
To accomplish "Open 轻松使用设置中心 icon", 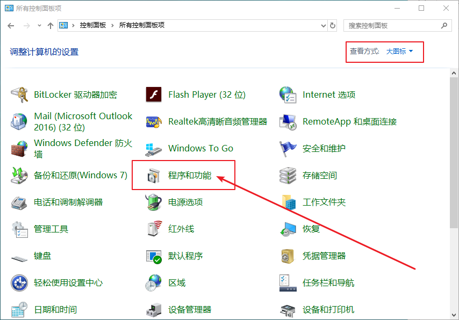I will point(19,283).
